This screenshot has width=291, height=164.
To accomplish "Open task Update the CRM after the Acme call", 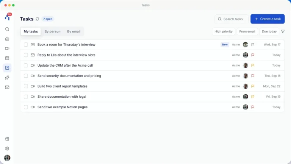I will (x=65, y=65).
